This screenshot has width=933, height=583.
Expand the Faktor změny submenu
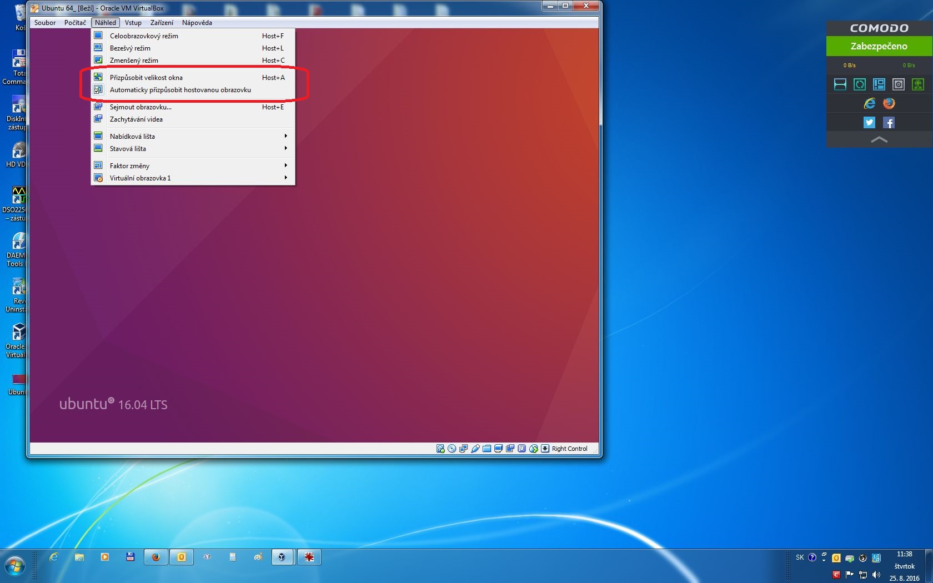coord(193,165)
